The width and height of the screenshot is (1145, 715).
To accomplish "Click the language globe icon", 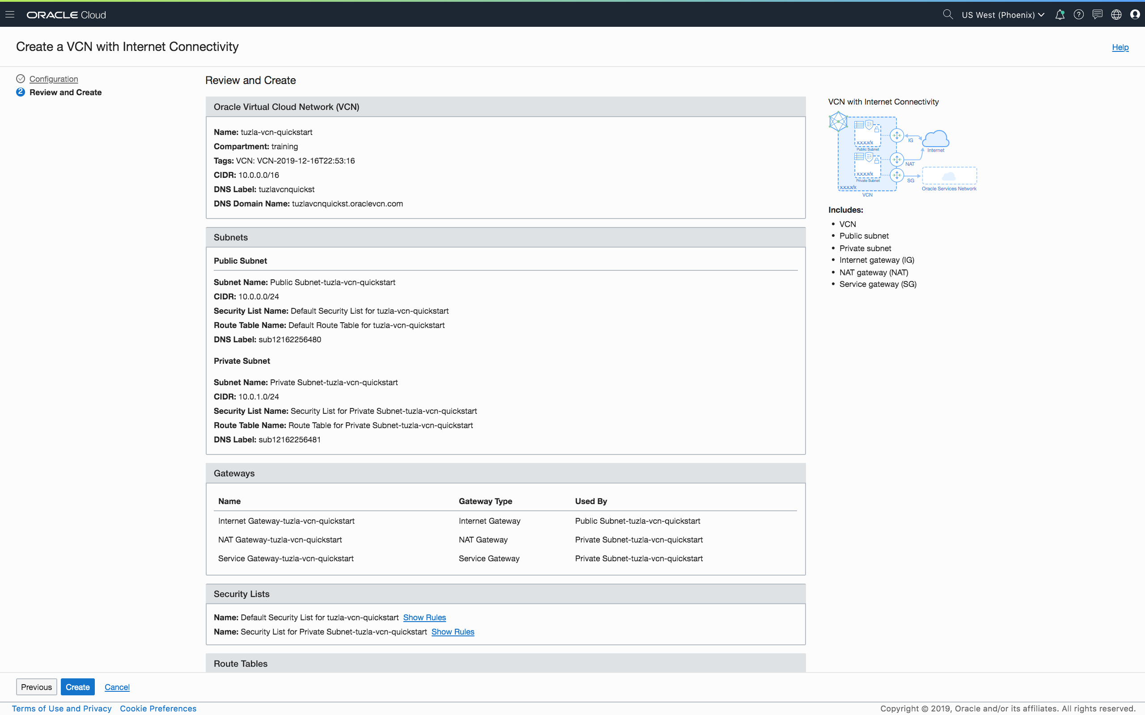I will click(1116, 15).
